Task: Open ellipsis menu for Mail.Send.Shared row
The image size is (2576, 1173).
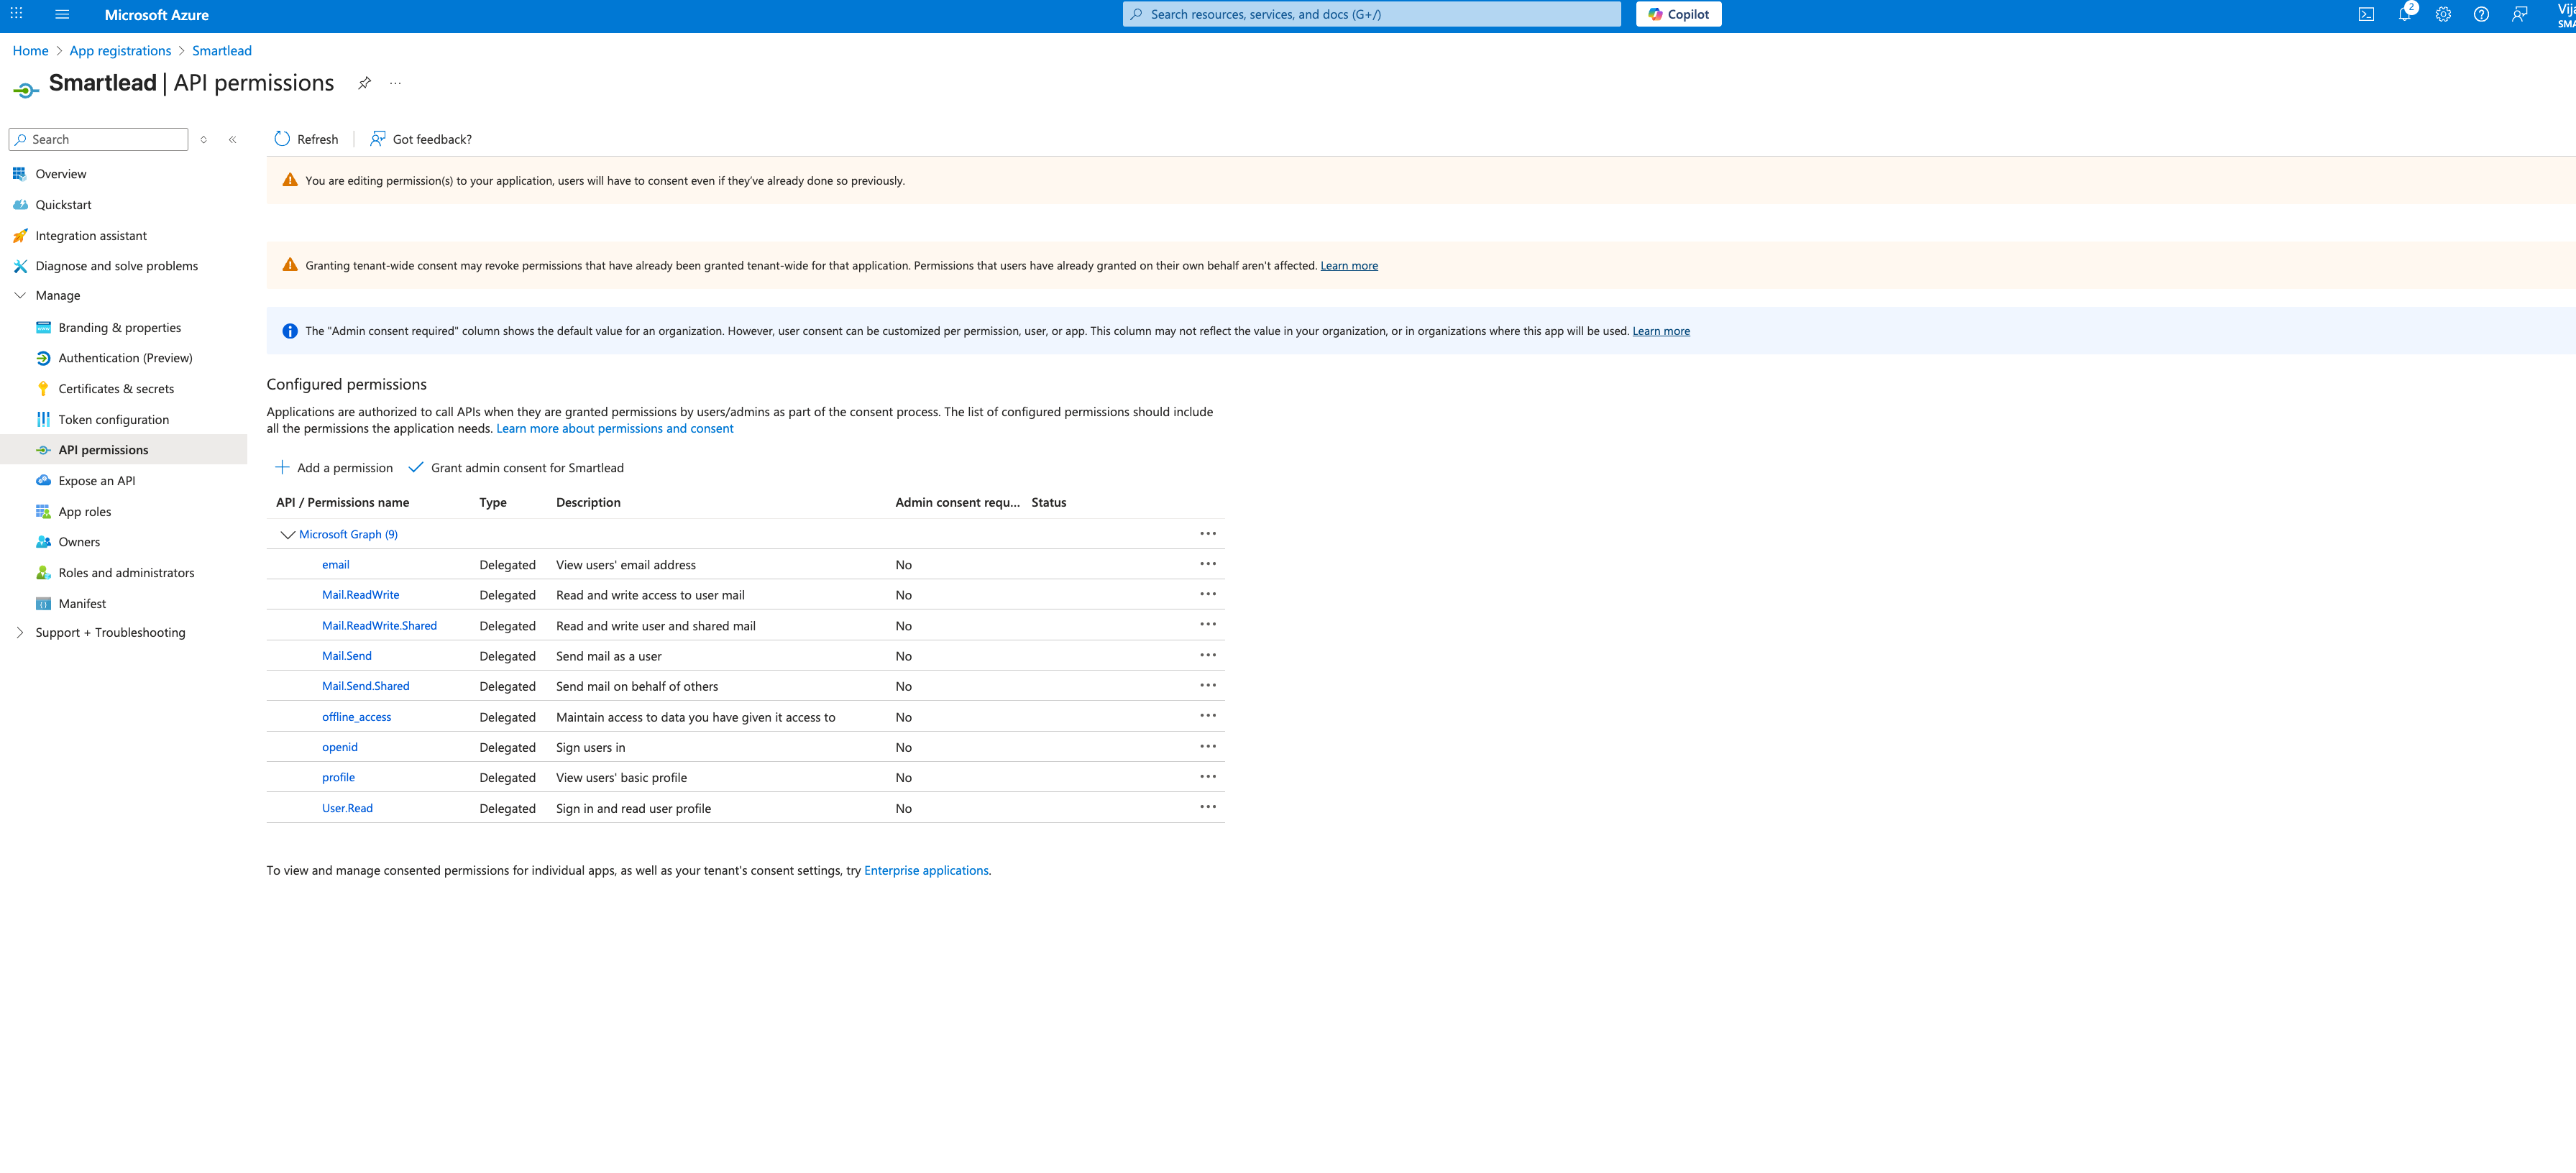Action: 1208,686
